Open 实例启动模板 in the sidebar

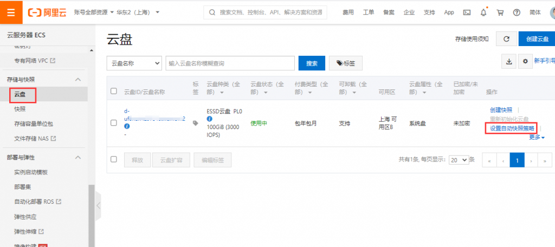pyautogui.click(x=31, y=172)
